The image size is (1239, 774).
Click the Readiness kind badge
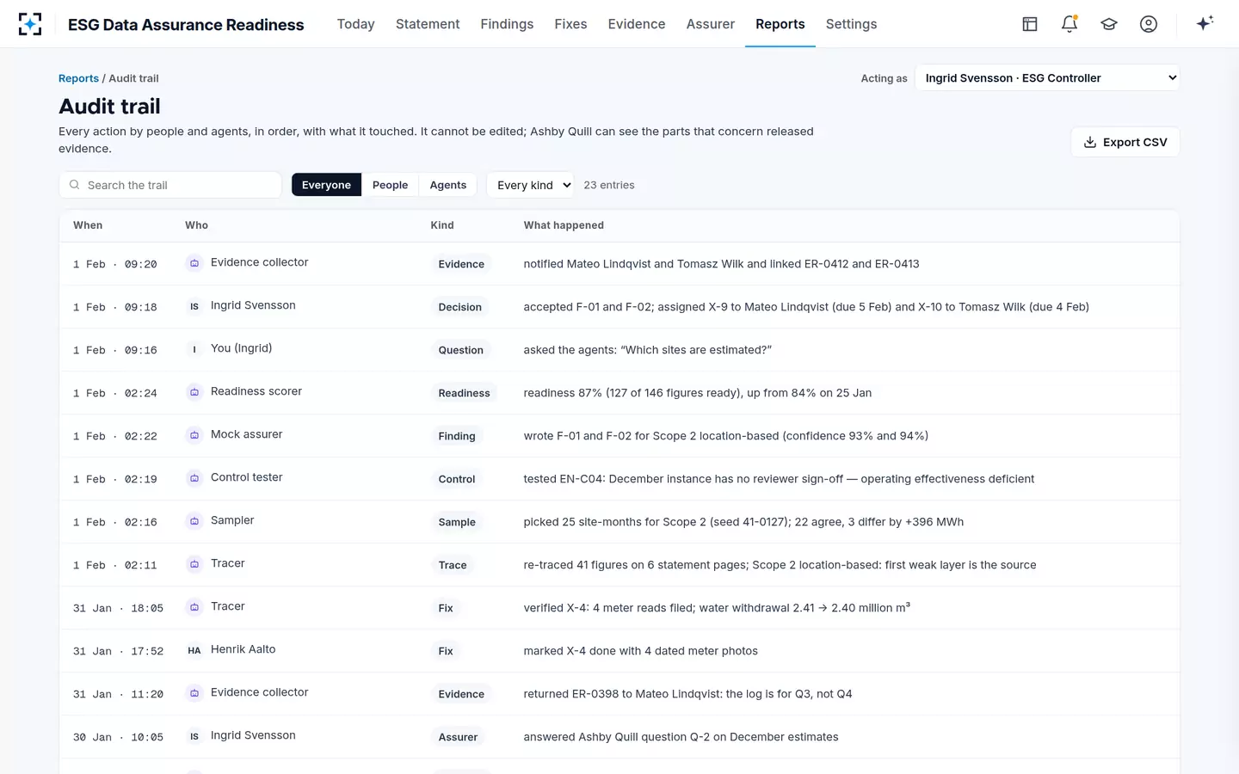465,393
